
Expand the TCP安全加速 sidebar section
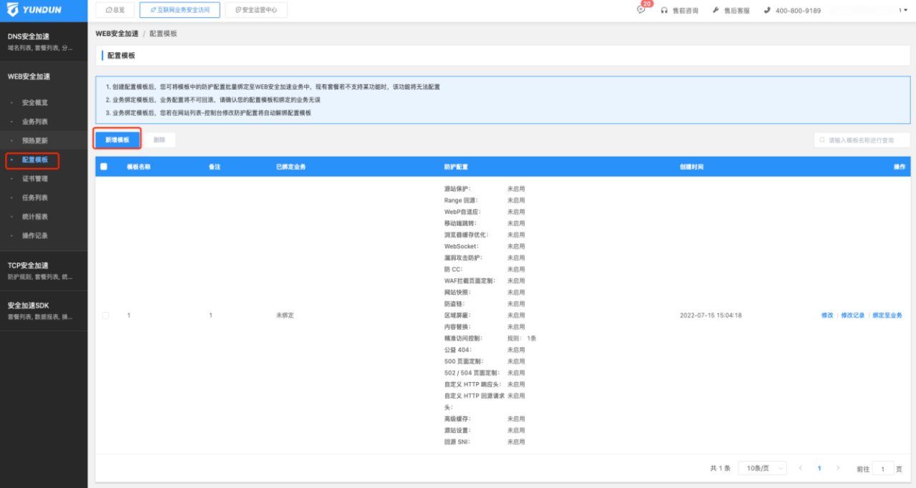[44, 270]
